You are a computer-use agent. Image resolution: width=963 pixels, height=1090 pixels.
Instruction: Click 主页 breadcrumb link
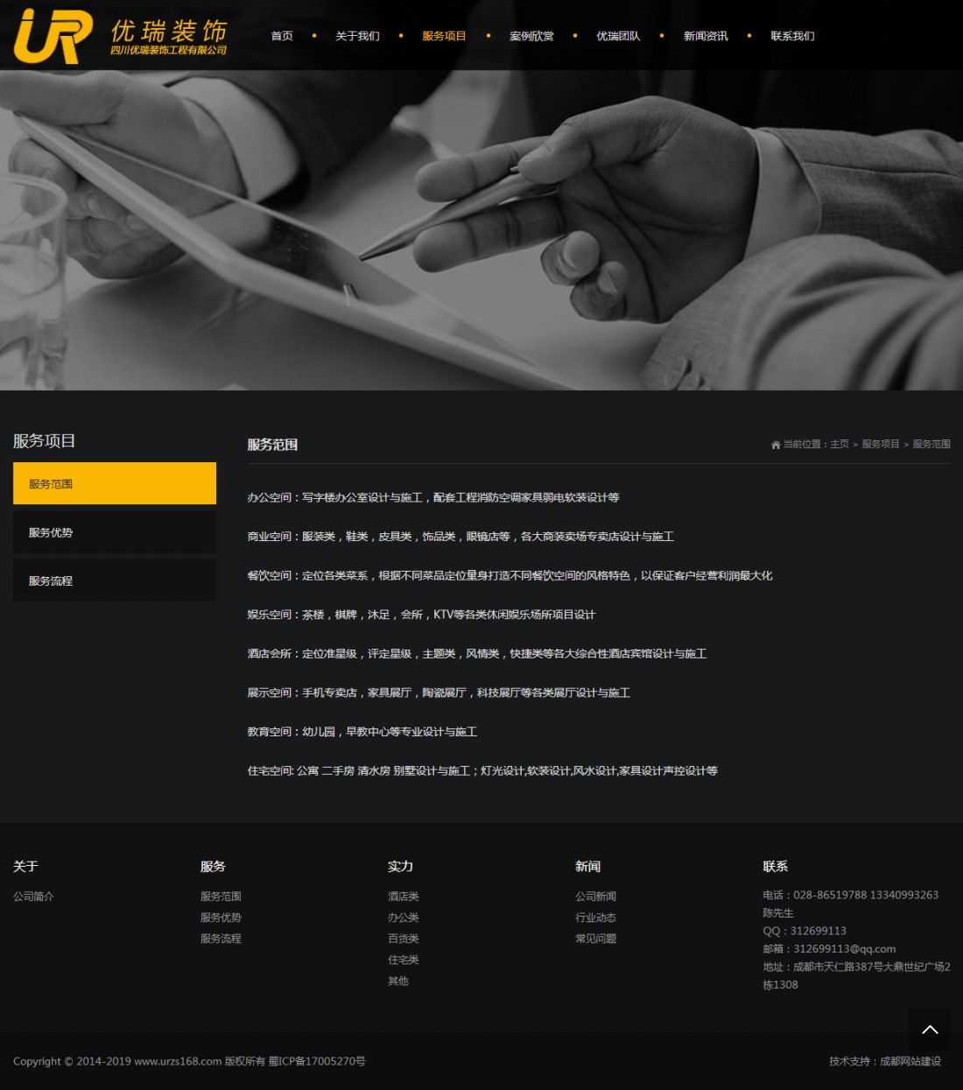pos(839,444)
